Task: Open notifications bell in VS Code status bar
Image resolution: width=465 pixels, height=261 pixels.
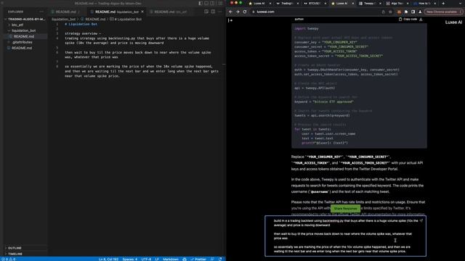Action: tap(220, 260)
